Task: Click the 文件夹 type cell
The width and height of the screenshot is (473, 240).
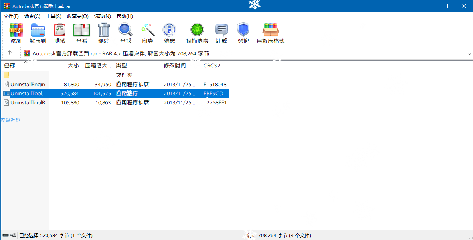Action: pyautogui.click(x=124, y=75)
